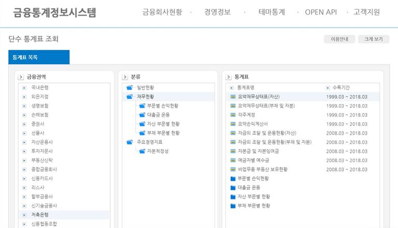Image resolution: width=398 pixels, height=228 pixels.
Task: Sort by the 수록기간 column header
Action: [341, 88]
